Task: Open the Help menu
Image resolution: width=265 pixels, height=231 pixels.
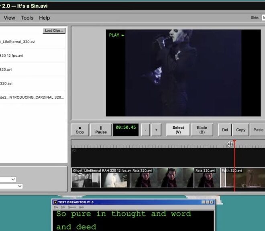Action: [x=44, y=18]
